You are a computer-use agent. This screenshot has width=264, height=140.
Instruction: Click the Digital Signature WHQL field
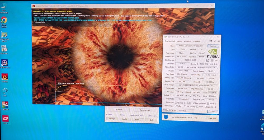point(211,89)
